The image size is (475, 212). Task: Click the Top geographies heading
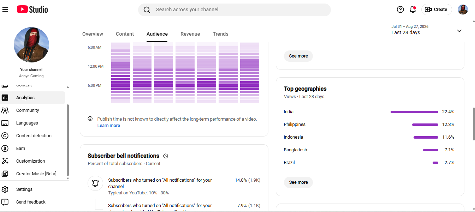305,89
